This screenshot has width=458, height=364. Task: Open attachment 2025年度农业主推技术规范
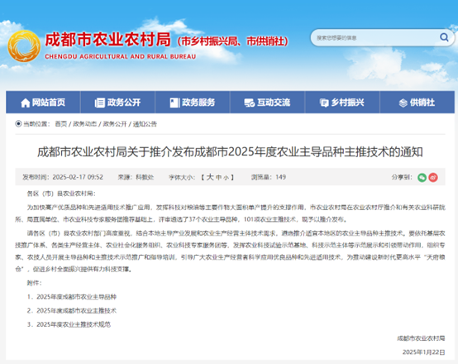click(x=74, y=324)
